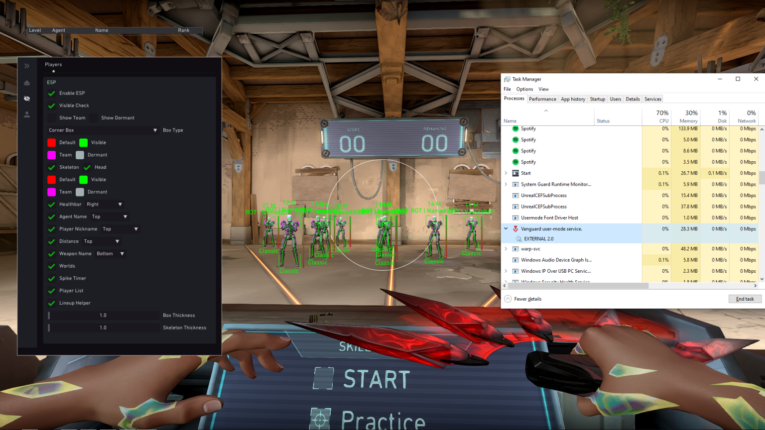Open the Healthbar position dropdown
The image size is (765, 430).
(x=104, y=205)
